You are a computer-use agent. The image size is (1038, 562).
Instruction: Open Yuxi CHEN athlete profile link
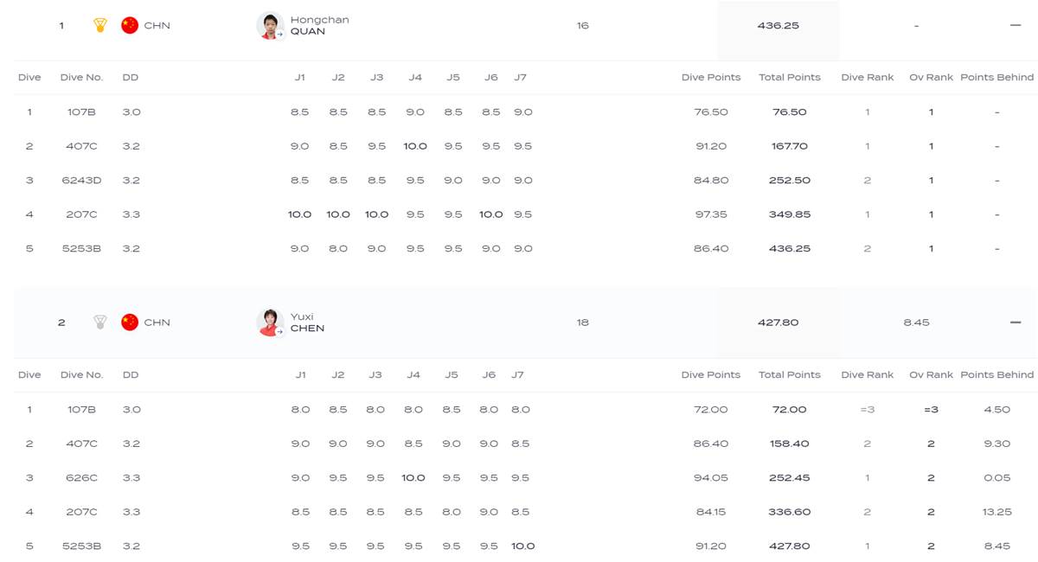tap(307, 323)
